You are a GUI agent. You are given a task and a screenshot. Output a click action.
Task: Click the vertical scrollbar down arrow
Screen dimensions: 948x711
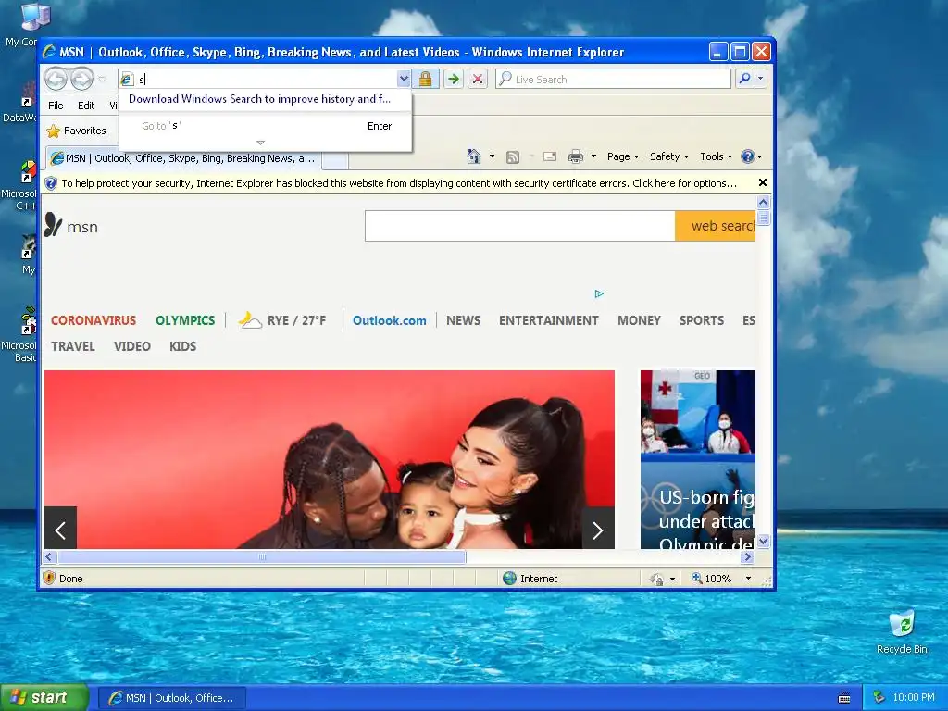click(x=763, y=541)
